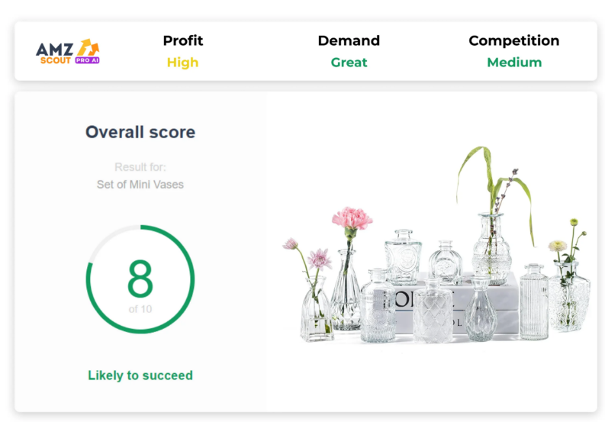
Task: Click the green circular score ring
Action: (x=140, y=279)
